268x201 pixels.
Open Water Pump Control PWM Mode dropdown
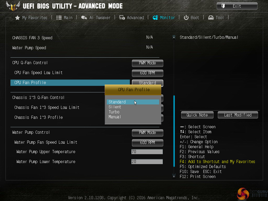point(148,133)
